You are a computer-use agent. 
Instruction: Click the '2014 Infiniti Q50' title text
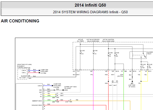(x=90, y=5)
